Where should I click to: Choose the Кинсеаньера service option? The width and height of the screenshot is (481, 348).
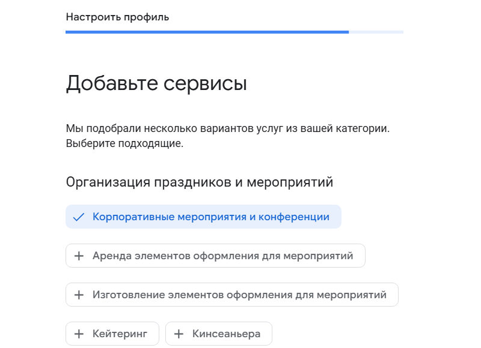click(219, 334)
